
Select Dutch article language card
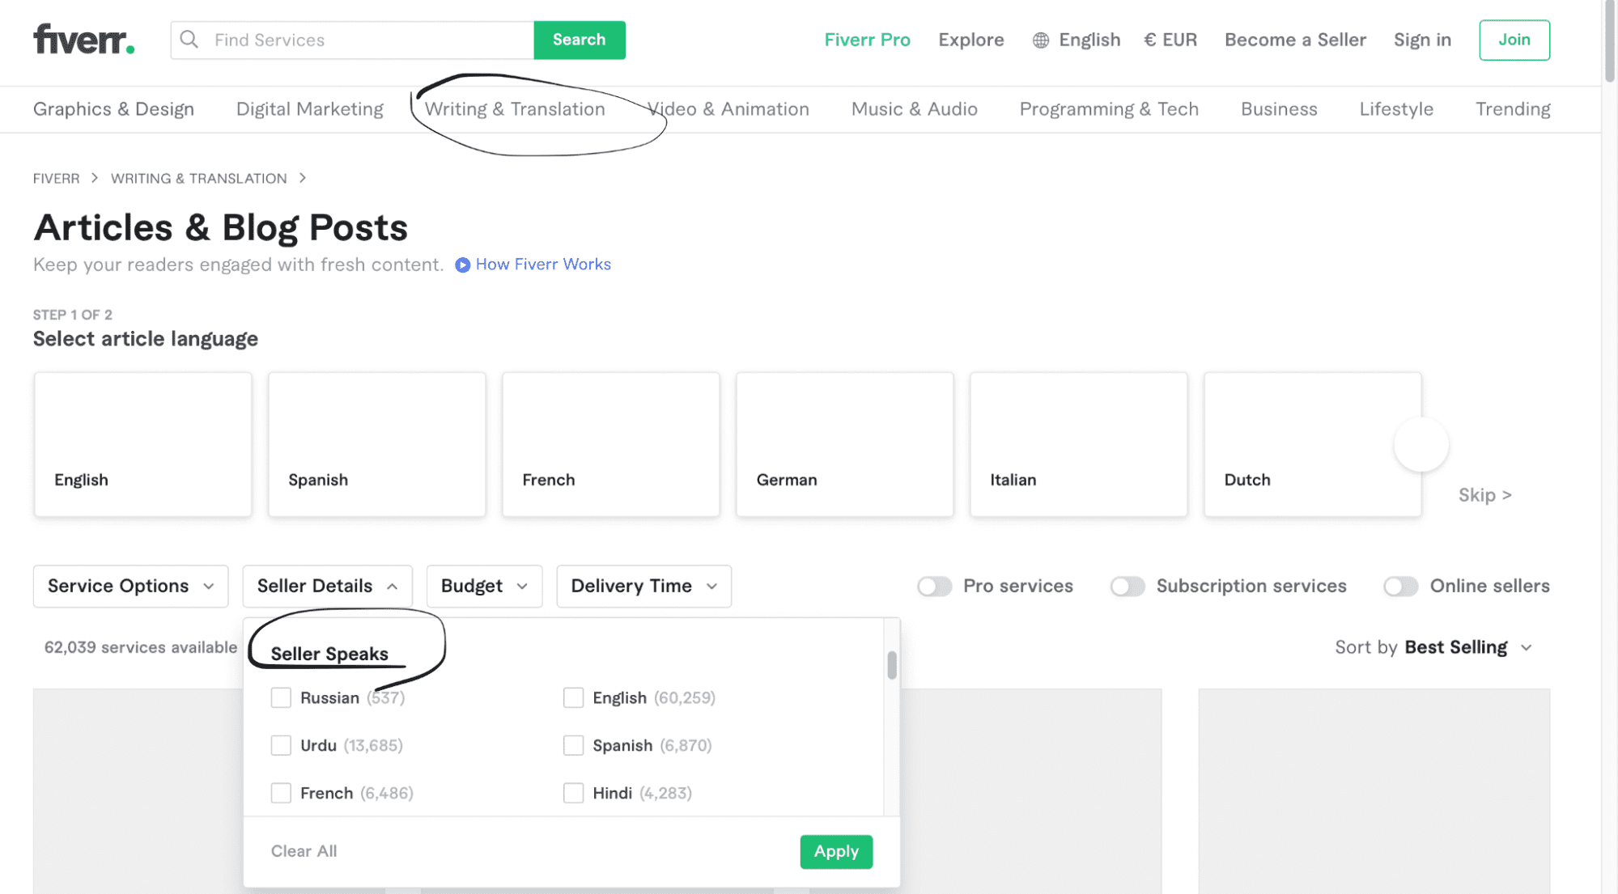[1312, 444]
